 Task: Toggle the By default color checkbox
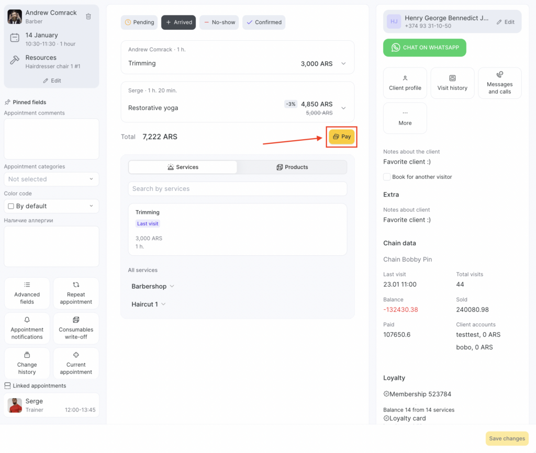pyautogui.click(x=11, y=206)
